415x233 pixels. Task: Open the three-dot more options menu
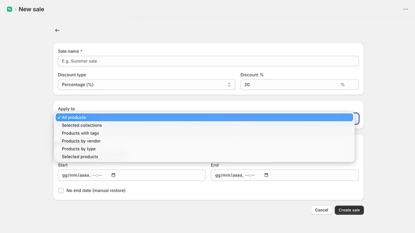click(406, 9)
